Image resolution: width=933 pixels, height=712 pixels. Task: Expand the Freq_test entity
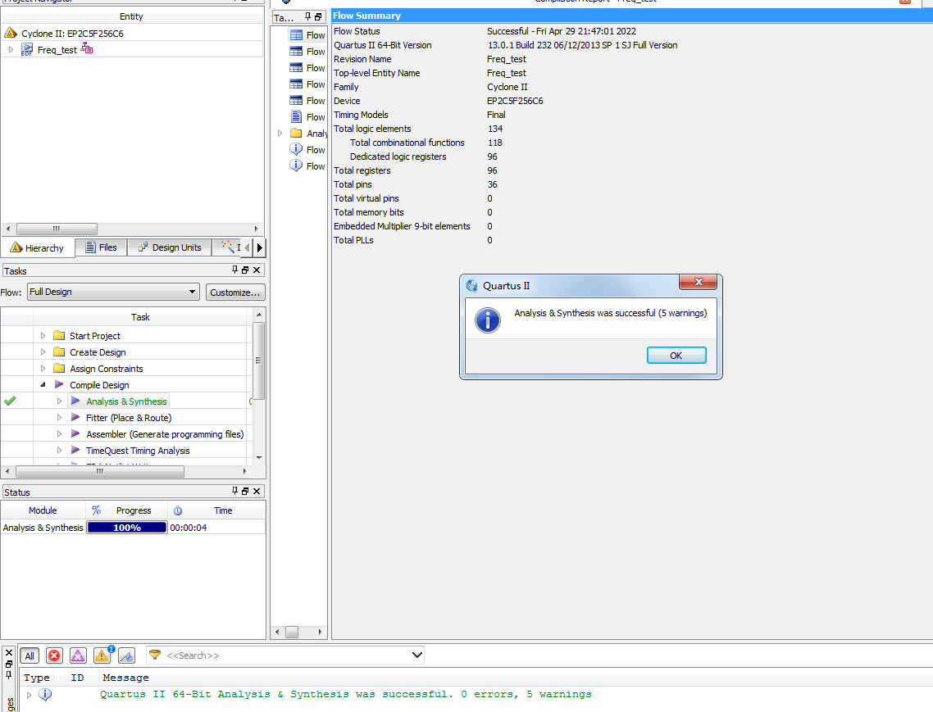[11, 50]
